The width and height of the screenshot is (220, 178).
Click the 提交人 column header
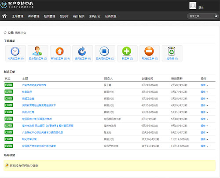click(108, 79)
